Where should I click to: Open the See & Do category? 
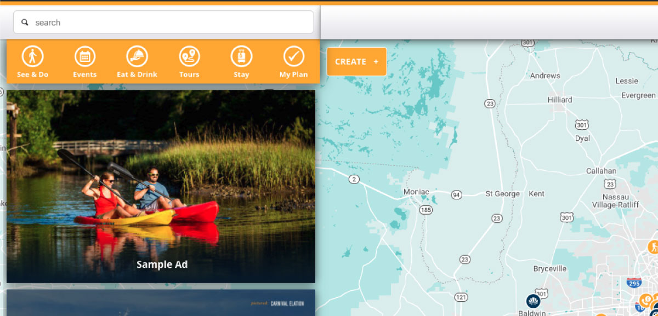click(32, 61)
